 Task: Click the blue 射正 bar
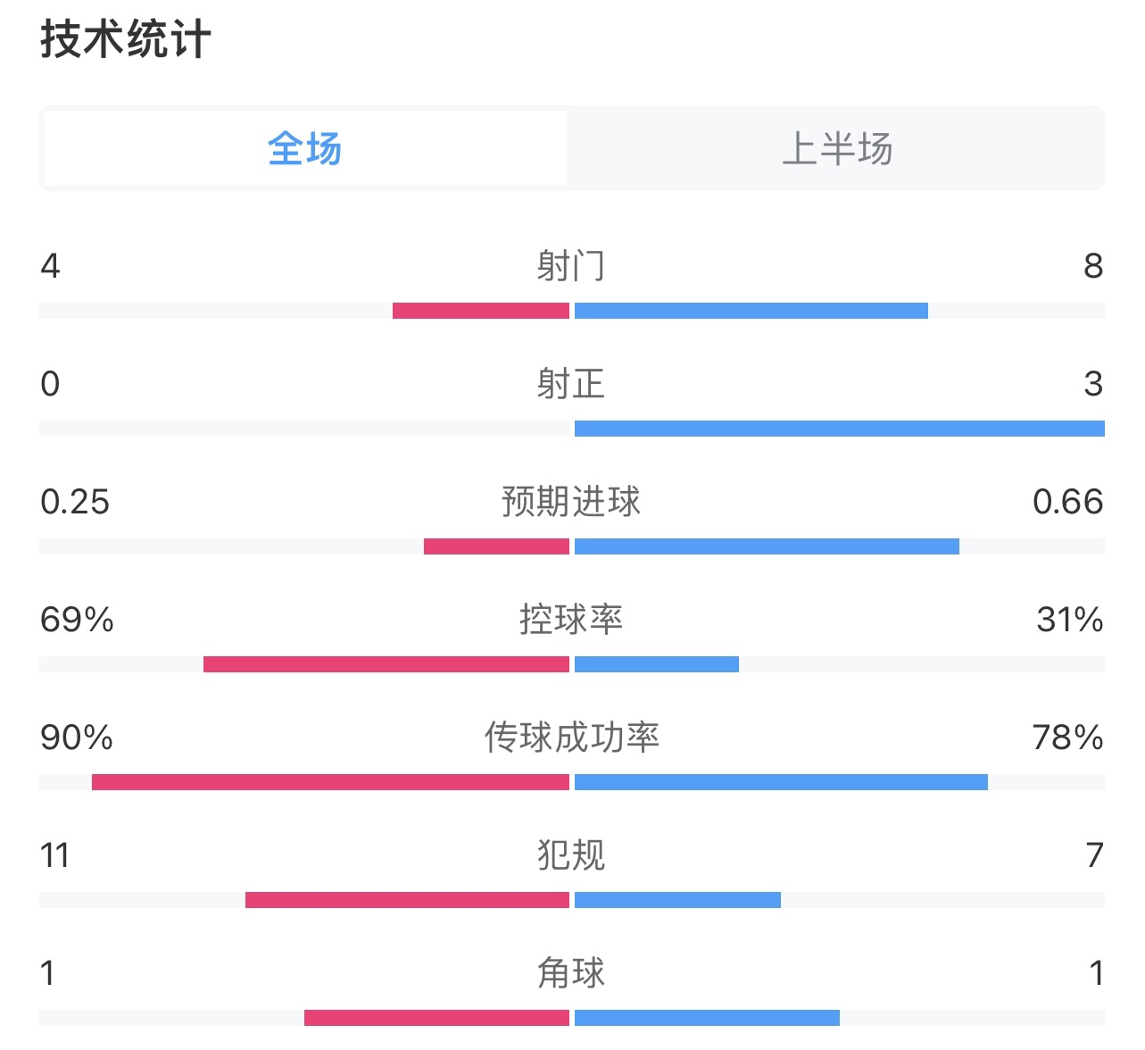tap(839, 429)
